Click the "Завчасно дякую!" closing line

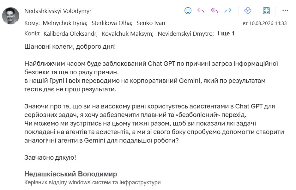(50, 157)
